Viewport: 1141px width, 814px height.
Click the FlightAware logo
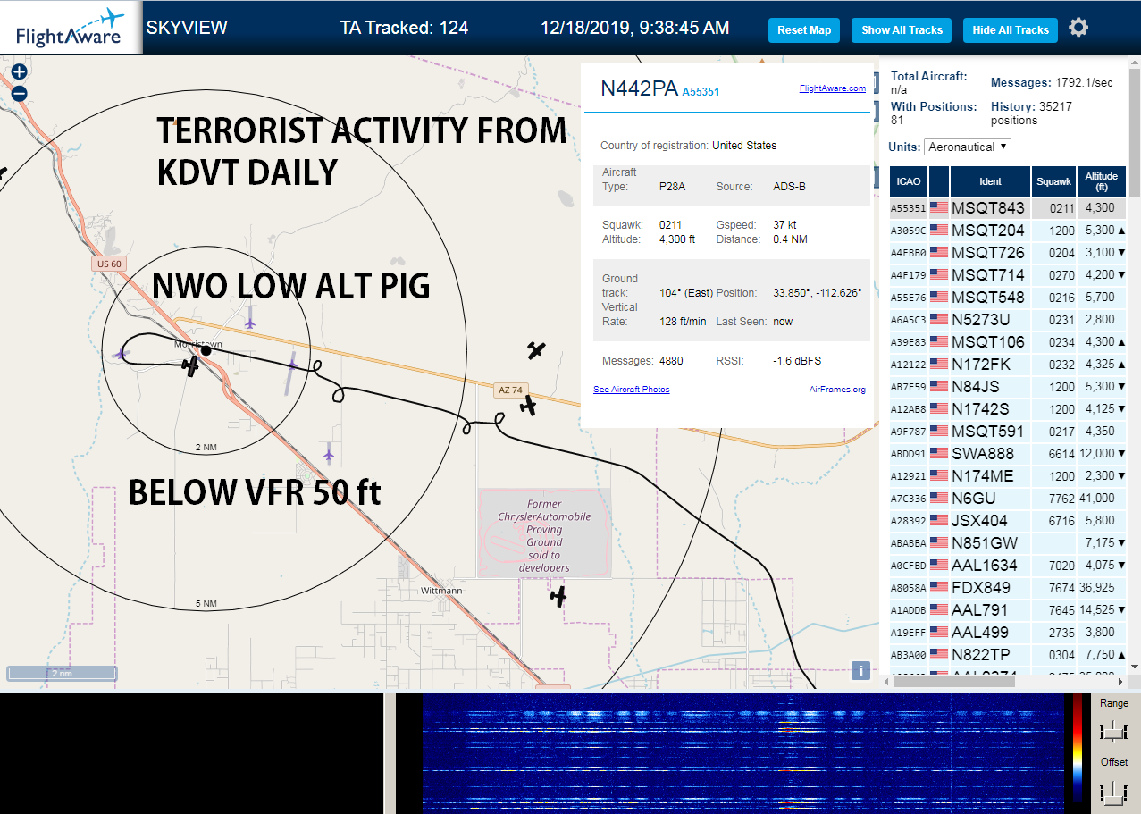(x=71, y=27)
